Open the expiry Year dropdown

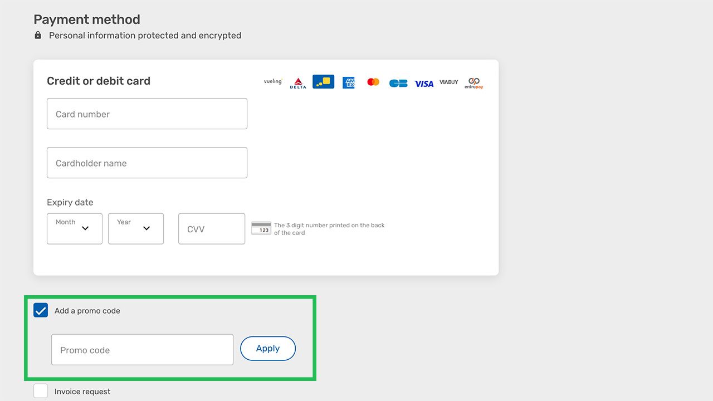point(135,228)
